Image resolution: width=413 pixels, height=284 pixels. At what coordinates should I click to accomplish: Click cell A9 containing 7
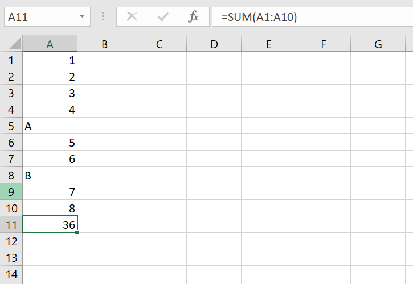click(50, 192)
